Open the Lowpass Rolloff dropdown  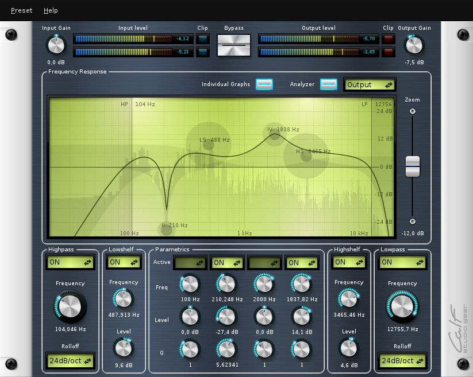point(402,362)
